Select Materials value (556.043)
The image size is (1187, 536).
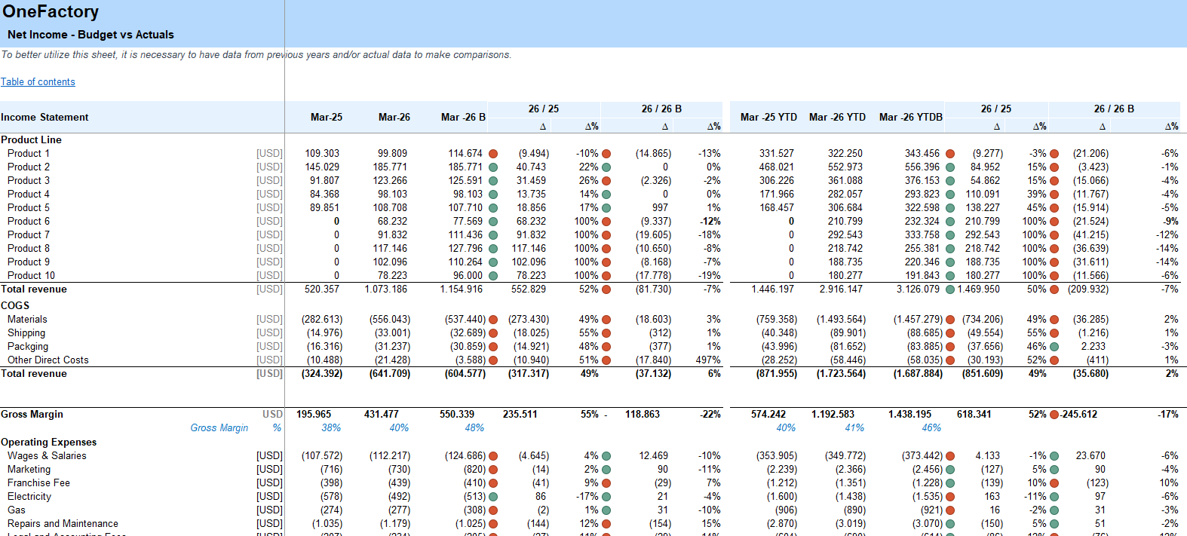[390, 320]
